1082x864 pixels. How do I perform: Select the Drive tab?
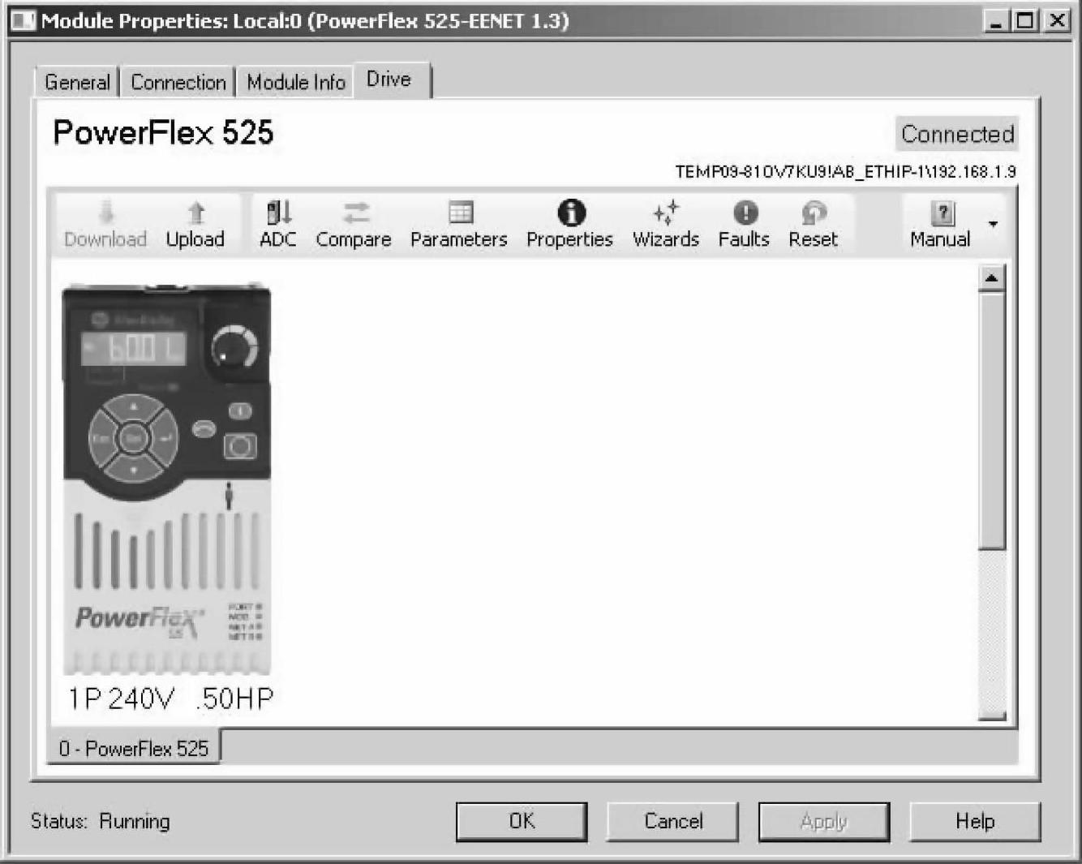(x=392, y=80)
